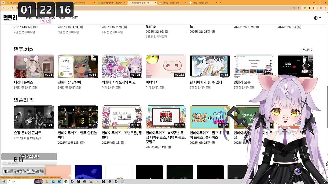Image resolution: width=328 pixels, height=184 pixels.
Task: Toggle the dark mode switch at top right
Action: (315, 18)
